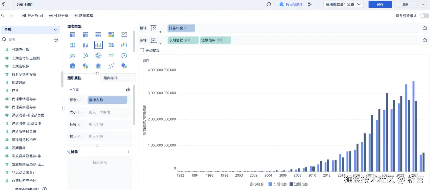Select the area chart type
The width and height of the screenshot is (430, 190).
click(111, 56)
